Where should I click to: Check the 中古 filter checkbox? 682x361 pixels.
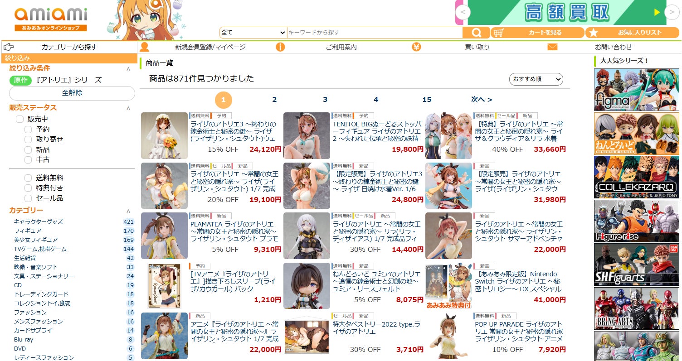point(28,160)
